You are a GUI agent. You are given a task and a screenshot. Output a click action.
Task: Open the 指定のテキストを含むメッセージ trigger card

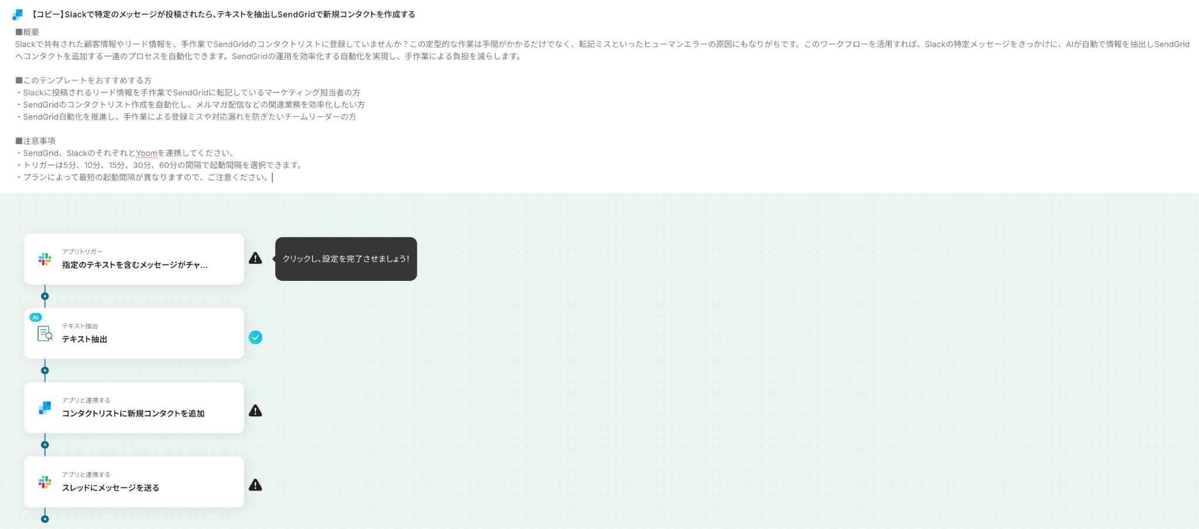(x=134, y=259)
